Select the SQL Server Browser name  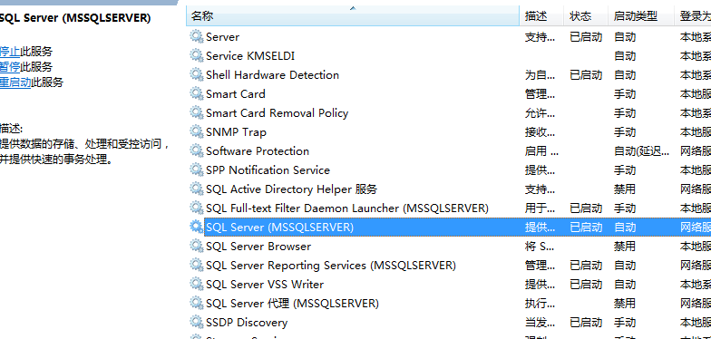[x=258, y=247]
